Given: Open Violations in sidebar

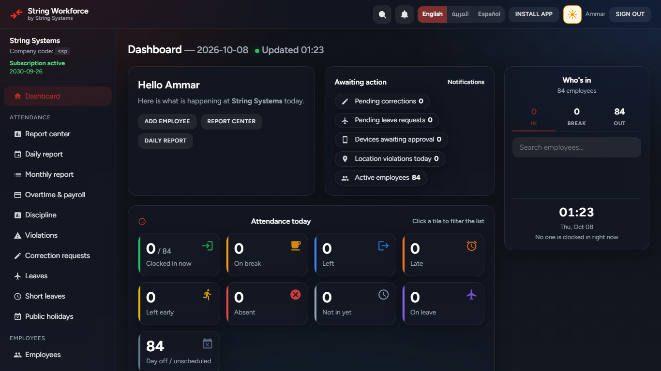Looking at the screenshot, I should click(x=58, y=235).
